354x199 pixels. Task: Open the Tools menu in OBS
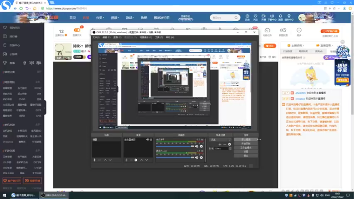pos(159,38)
